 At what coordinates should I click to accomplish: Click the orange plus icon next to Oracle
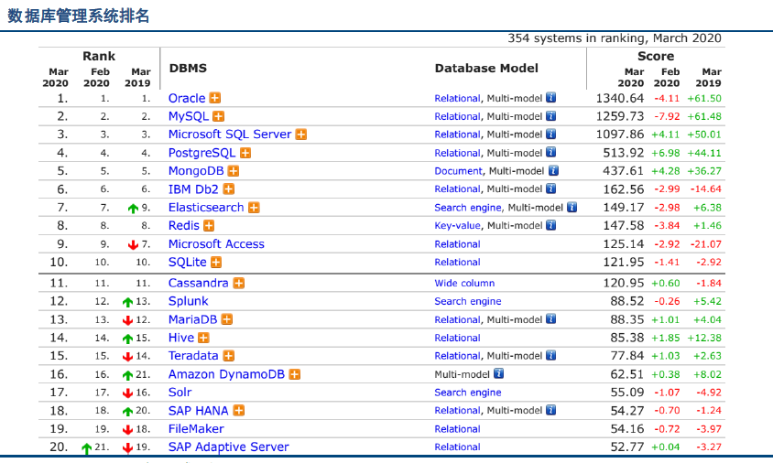coord(215,98)
